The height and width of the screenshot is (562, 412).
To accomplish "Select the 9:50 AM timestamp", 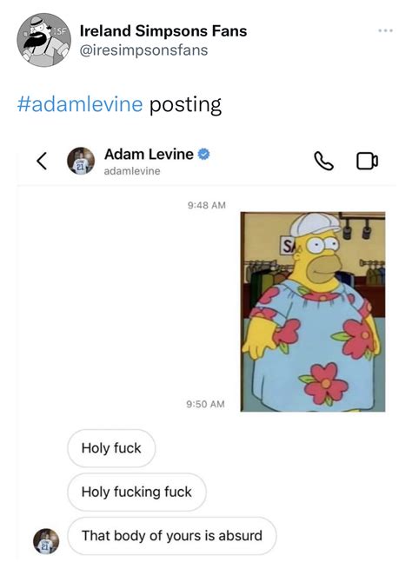I will point(205,404).
